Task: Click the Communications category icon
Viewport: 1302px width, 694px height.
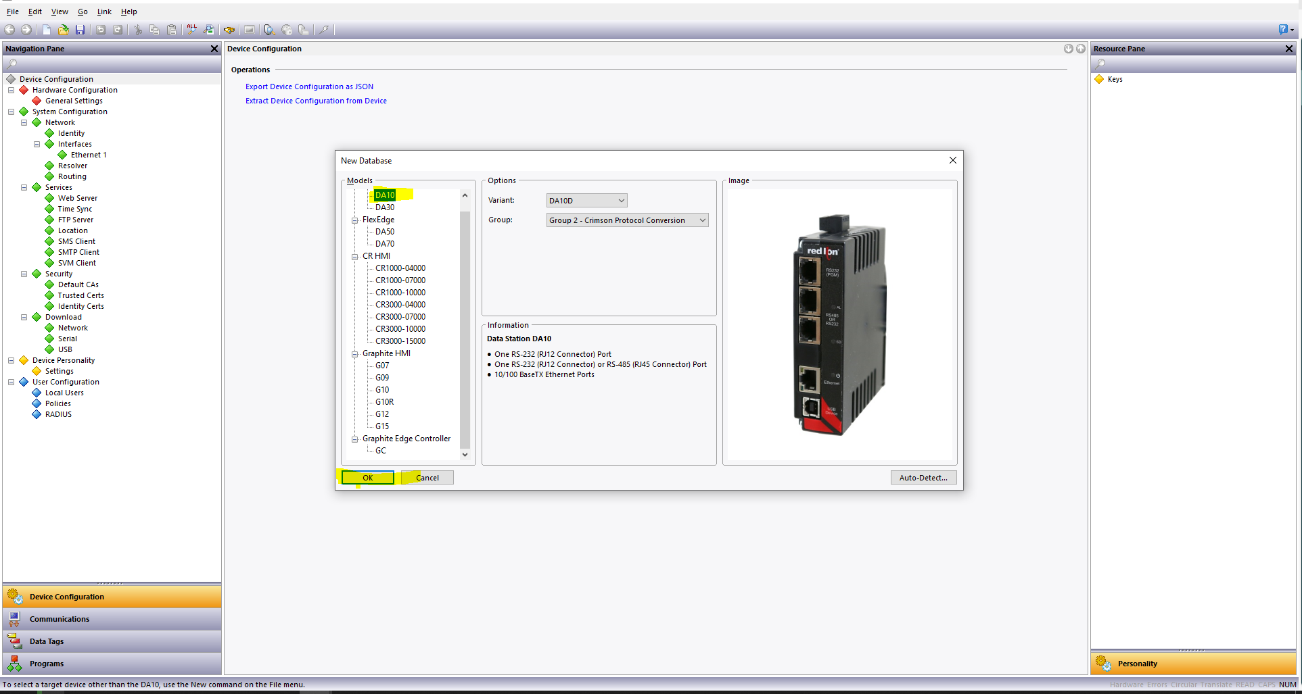Action: pos(14,619)
